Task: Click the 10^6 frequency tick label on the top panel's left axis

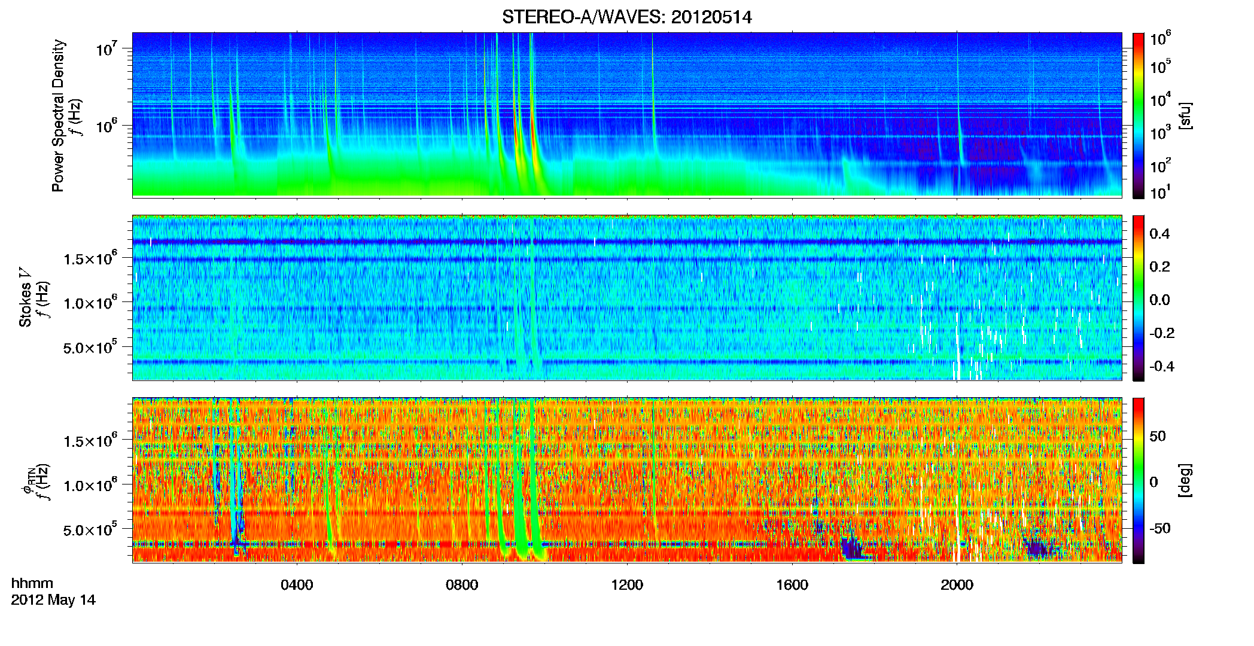Action: 106,126
